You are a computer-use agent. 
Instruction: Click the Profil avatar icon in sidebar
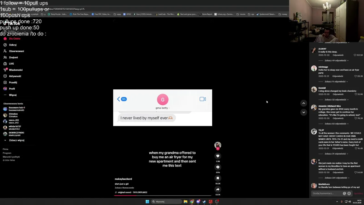click(x=5, y=89)
